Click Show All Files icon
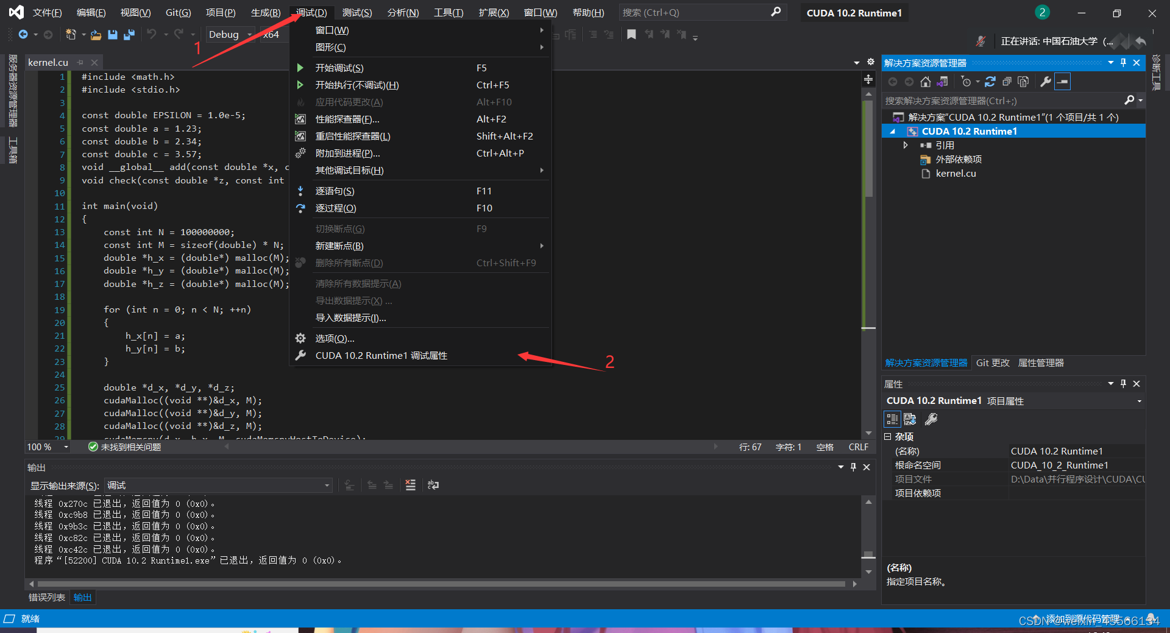This screenshot has height=633, width=1170. 1023,82
